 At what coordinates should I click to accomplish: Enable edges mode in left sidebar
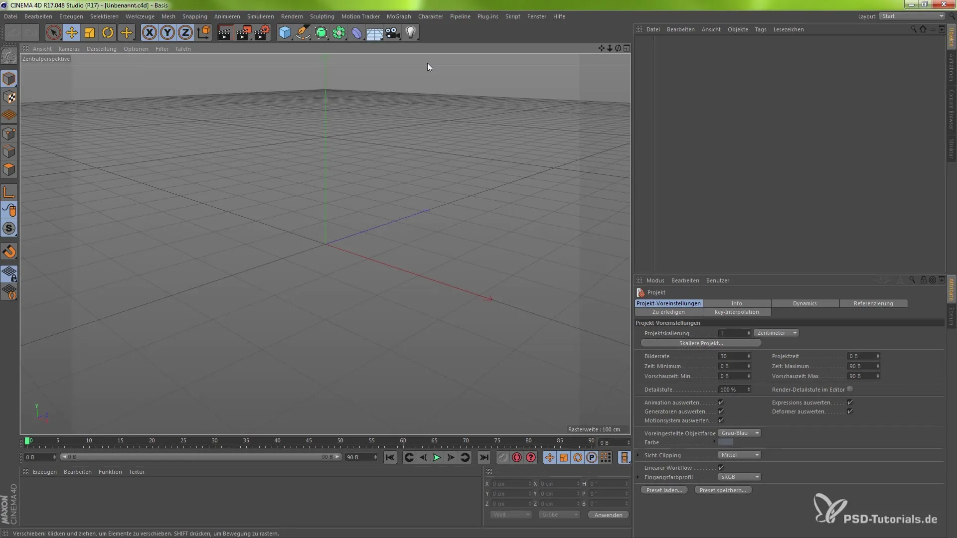(9, 151)
